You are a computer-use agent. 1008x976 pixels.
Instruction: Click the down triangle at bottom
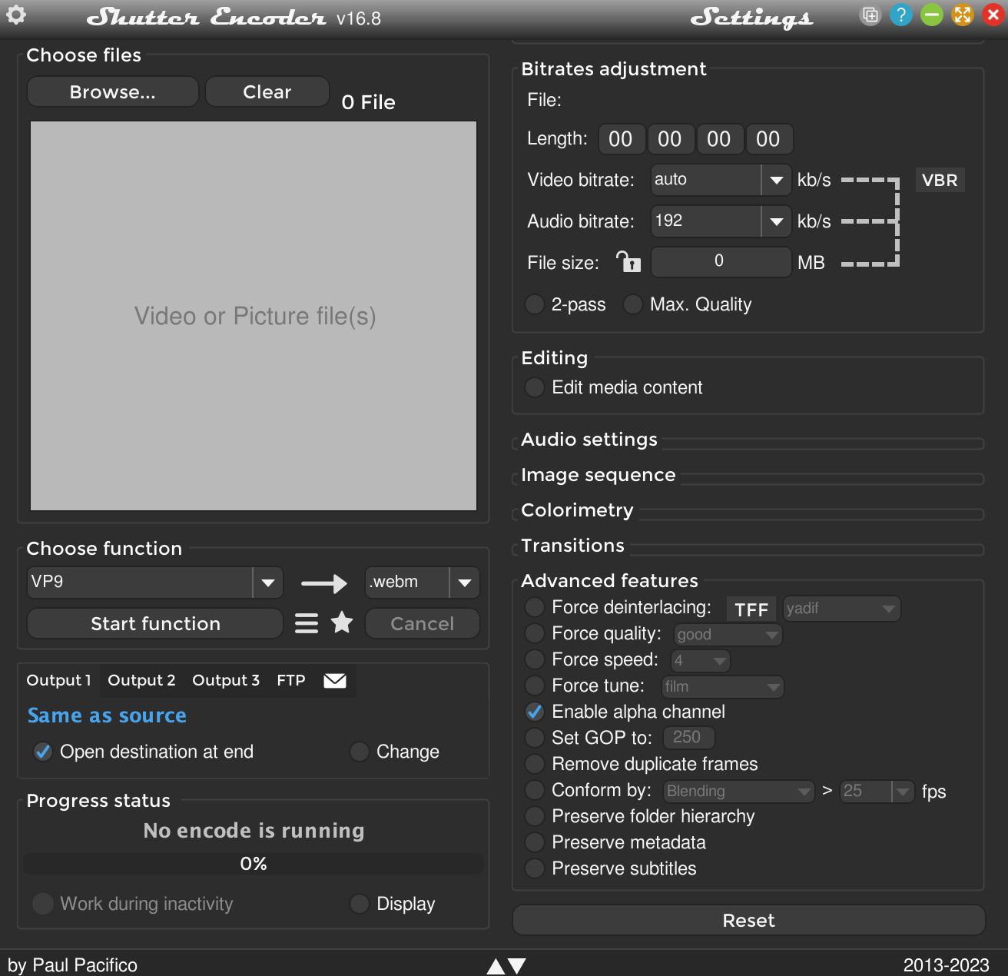[x=517, y=966]
